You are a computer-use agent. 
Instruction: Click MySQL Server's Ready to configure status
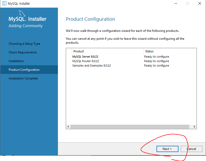(156, 57)
